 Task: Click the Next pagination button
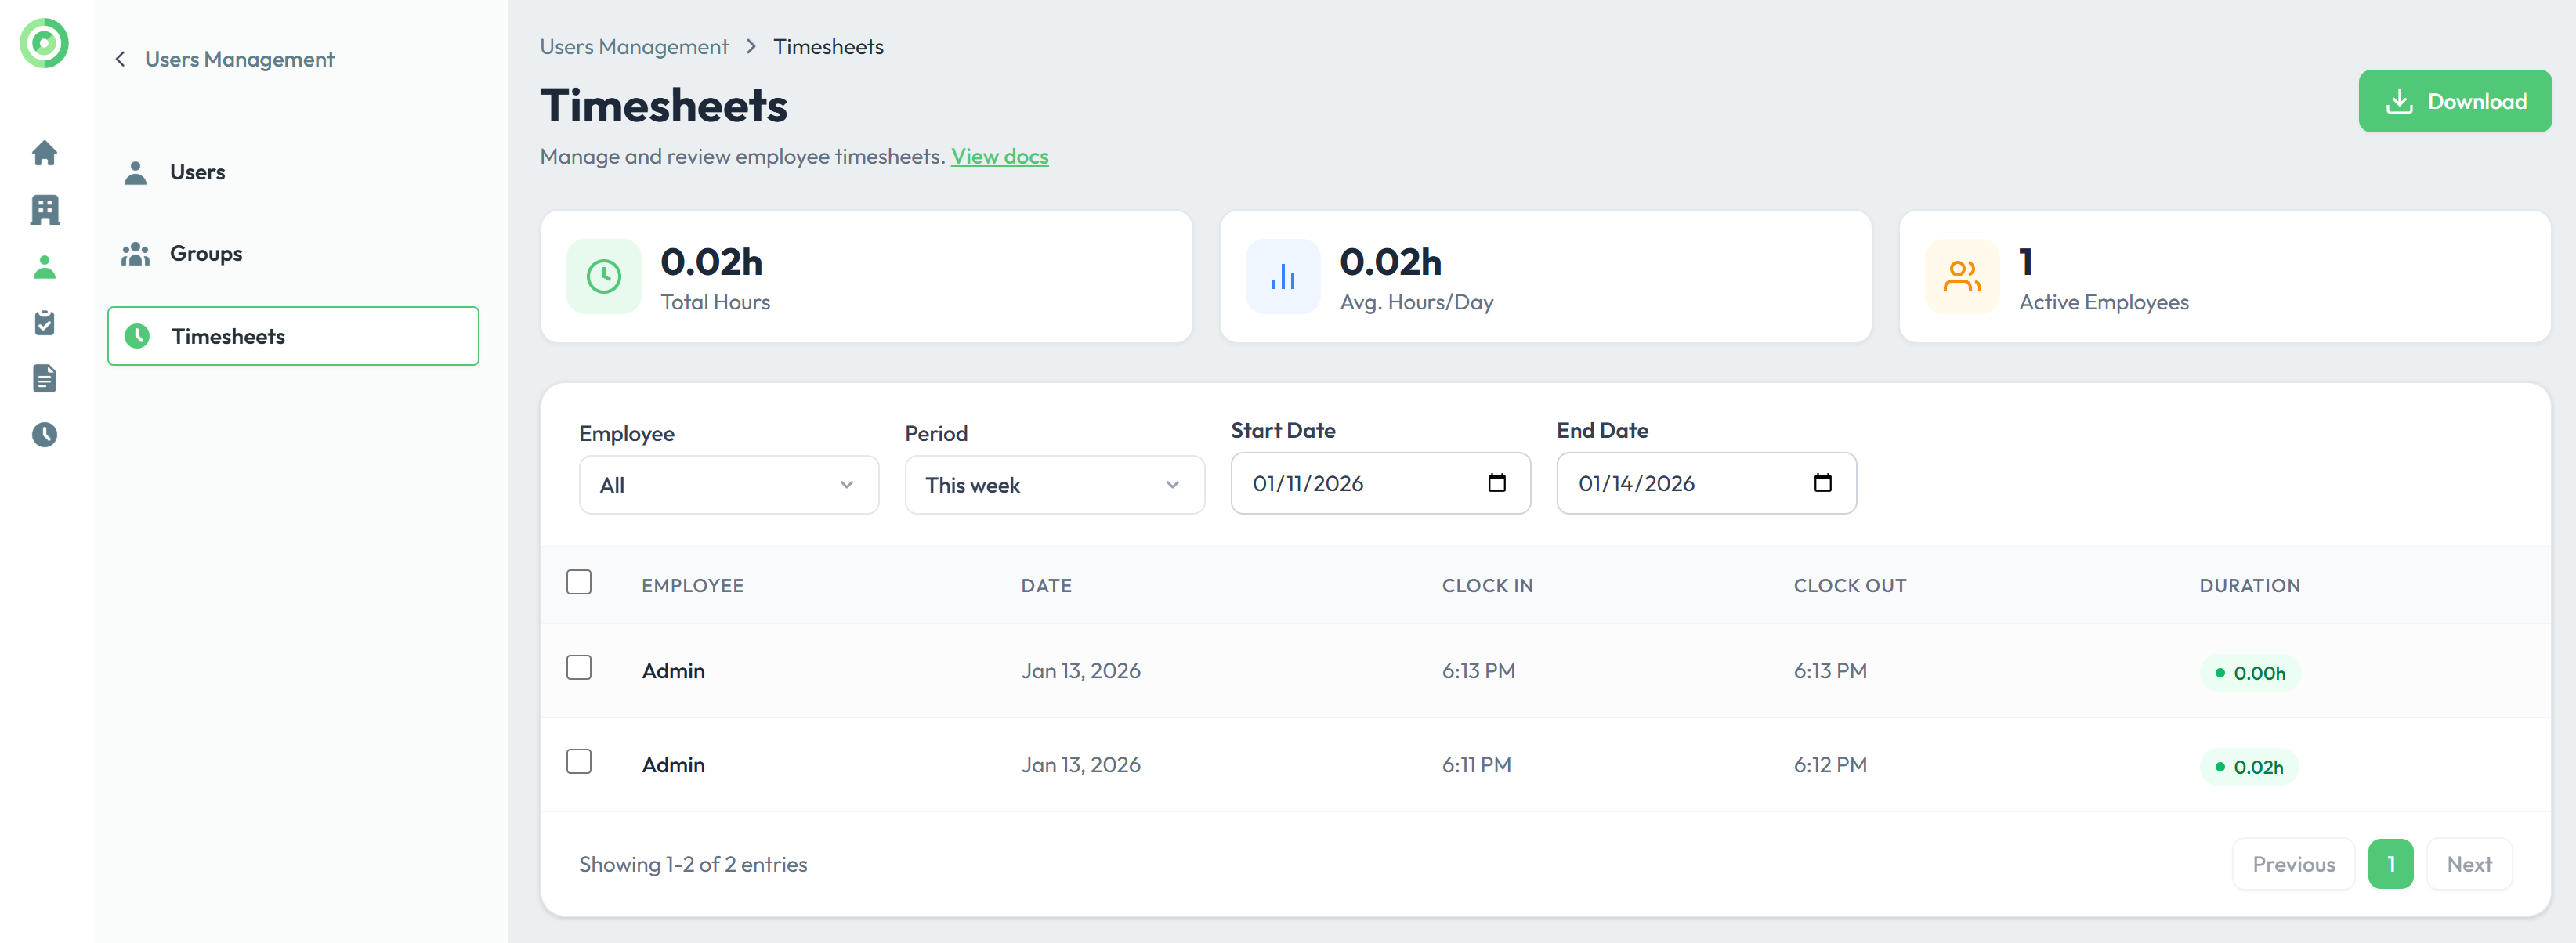[2468, 865]
